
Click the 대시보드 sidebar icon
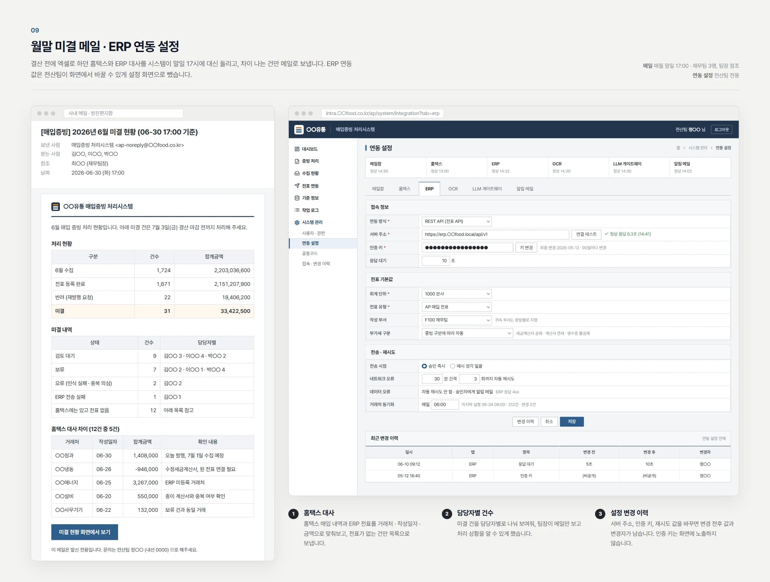pos(297,149)
